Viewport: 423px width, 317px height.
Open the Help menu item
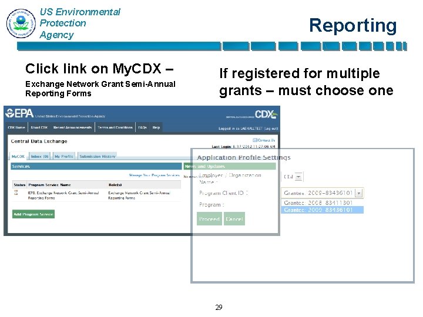(x=156, y=127)
